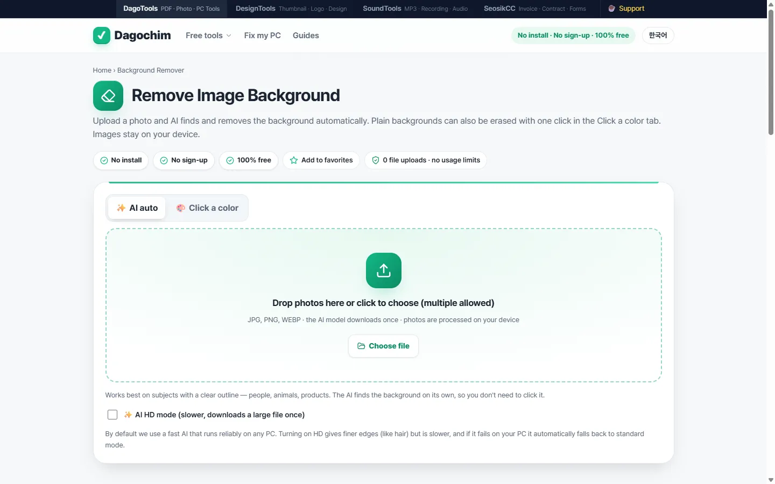The height and width of the screenshot is (484, 775).
Task: Open SoundTools in the top network bar
Action: [x=415, y=9]
